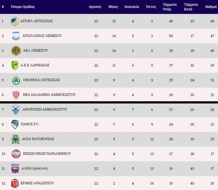The width and height of the screenshot is (218, 190).
Task: Sort by Νίκες column header
Action: [x=113, y=6]
